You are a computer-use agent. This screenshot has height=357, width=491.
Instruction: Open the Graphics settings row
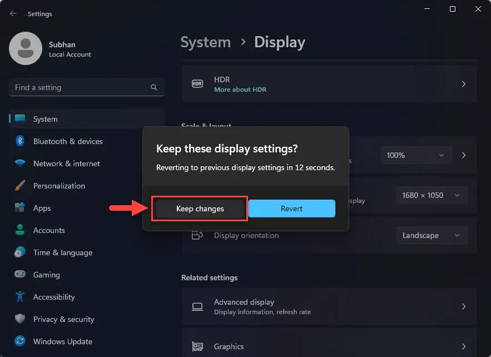pos(329,343)
